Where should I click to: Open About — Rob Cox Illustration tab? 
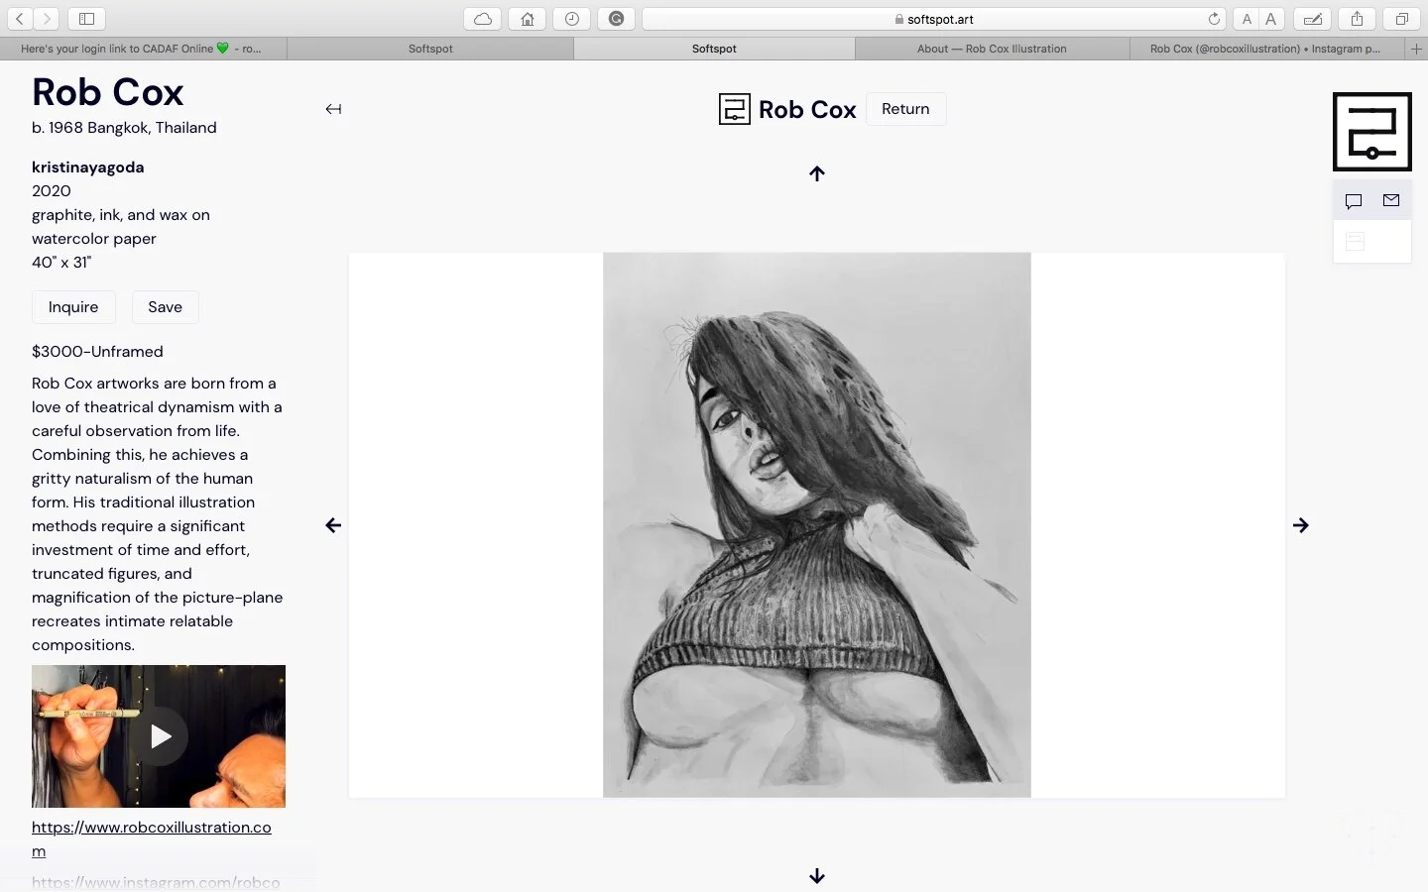(992, 49)
